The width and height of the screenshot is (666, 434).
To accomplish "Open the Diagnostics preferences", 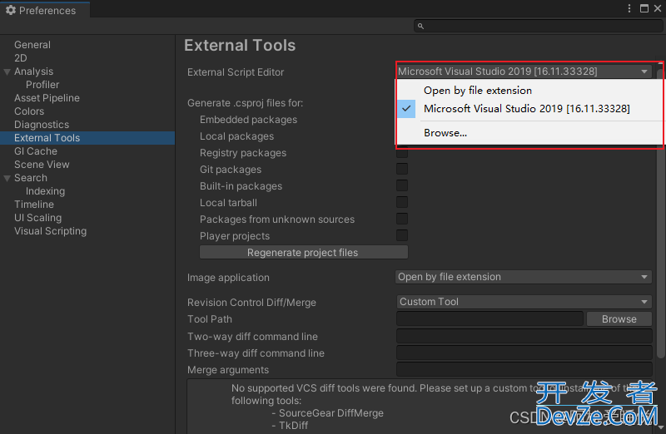I will (42, 125).
